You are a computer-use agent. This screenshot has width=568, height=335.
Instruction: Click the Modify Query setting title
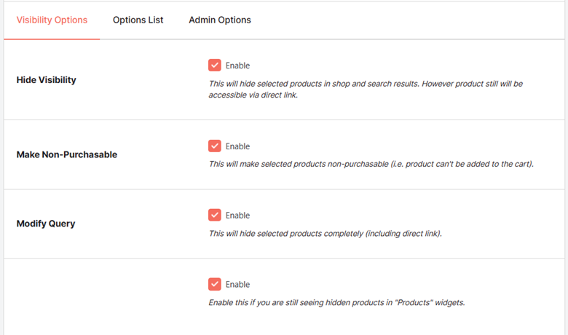click(45, 224)
